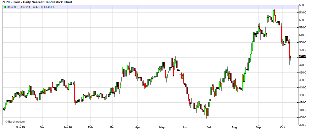
Task: Click the 'Mar' date axis label
Action: [112, 128]
